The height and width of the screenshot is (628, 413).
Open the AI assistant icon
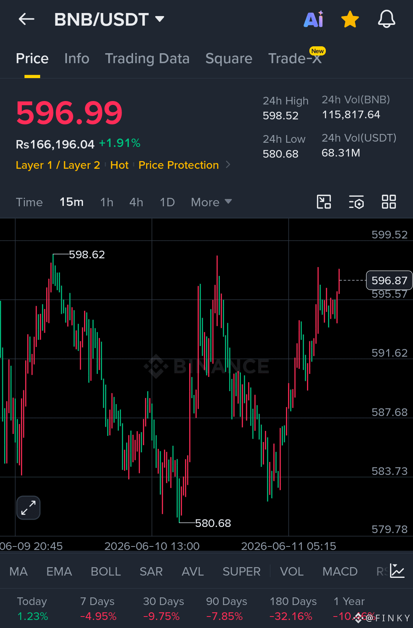[314, 19]
